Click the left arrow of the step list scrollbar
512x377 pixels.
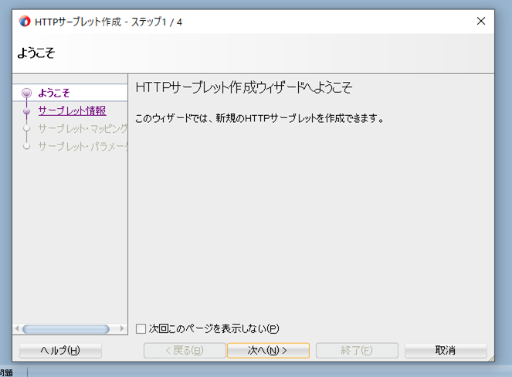coord(18,329)
